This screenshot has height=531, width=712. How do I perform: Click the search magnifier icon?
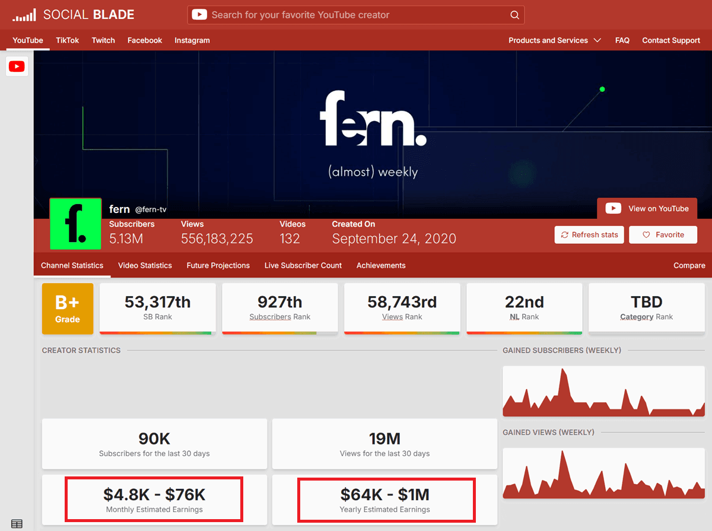(x=514, y=15)
